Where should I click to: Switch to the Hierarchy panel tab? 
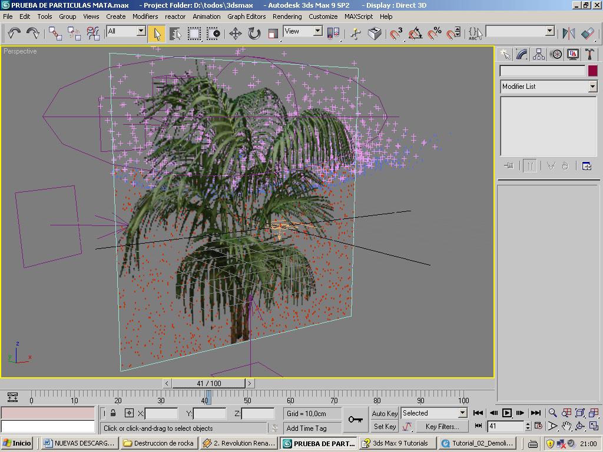[x=539, y=55]
